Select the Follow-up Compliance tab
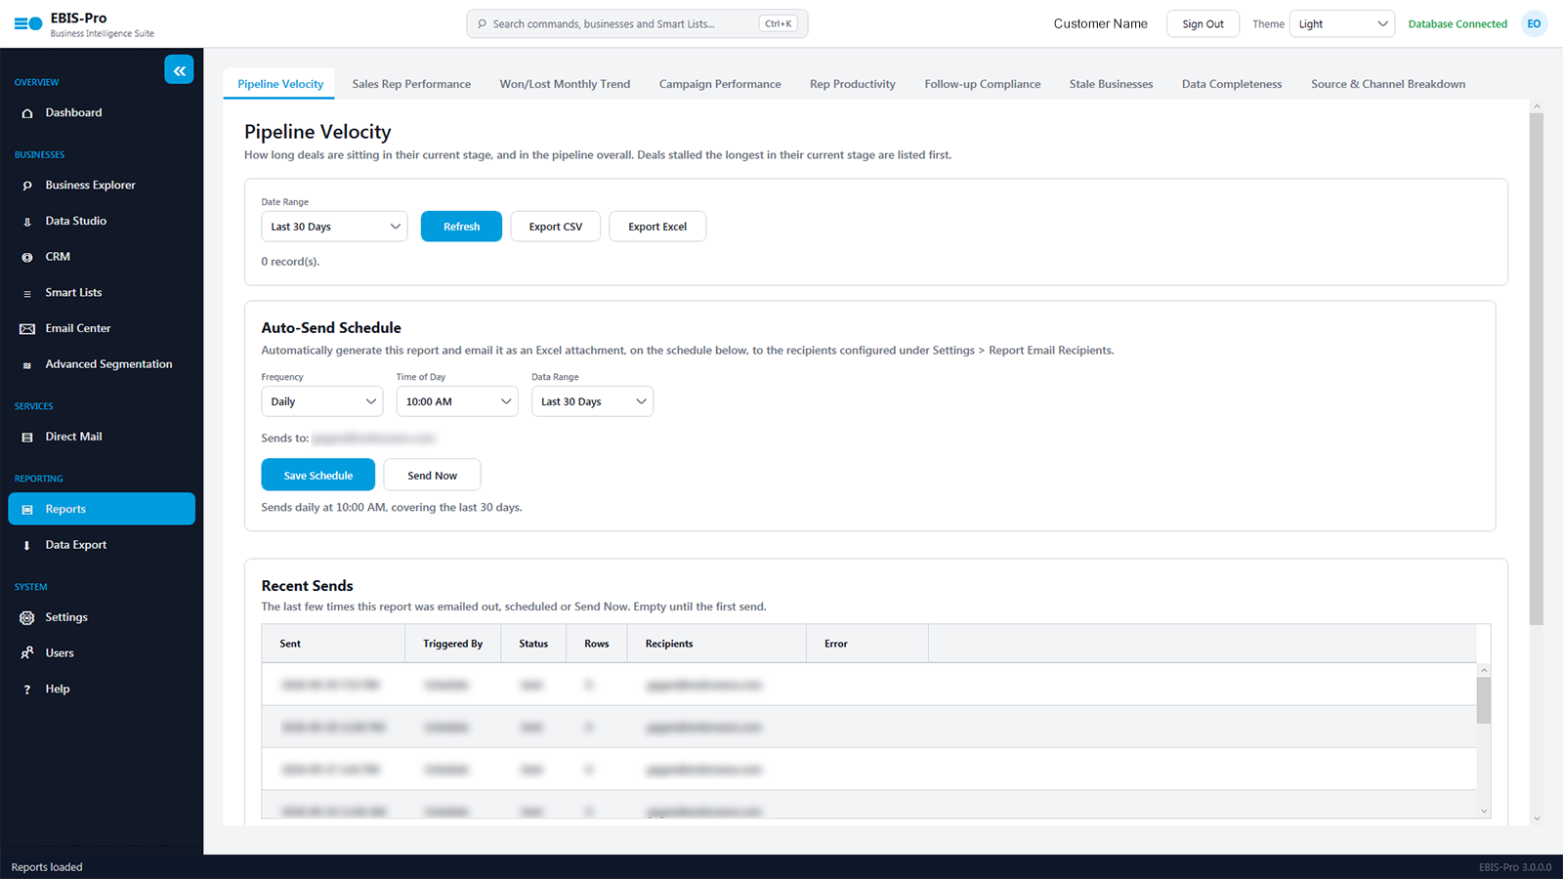1563x879 pixels. [982, 84]
